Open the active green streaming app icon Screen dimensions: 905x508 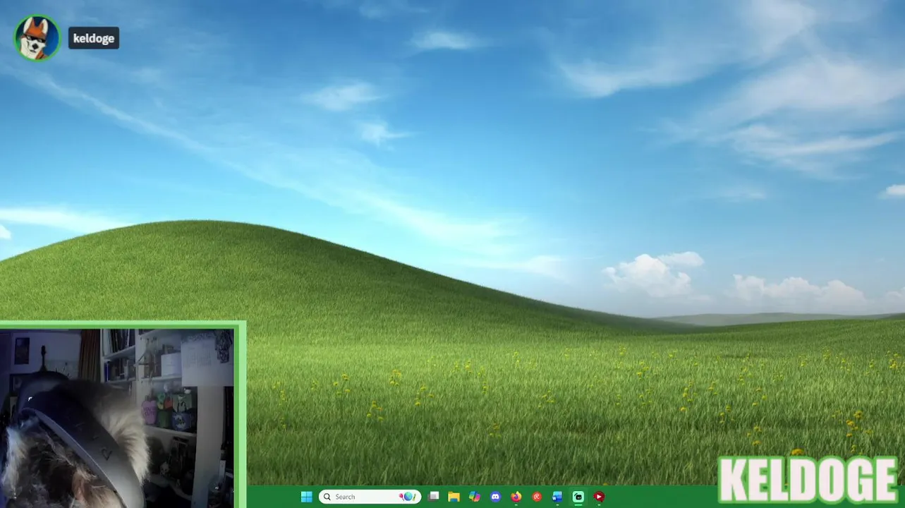point(578,497)
